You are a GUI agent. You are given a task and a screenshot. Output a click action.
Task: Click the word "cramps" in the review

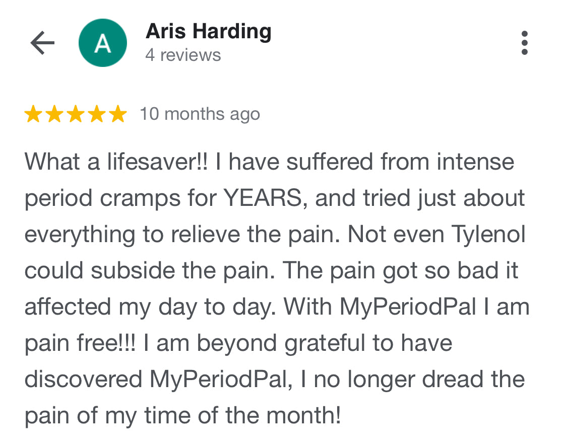click(x=133, y=198)
